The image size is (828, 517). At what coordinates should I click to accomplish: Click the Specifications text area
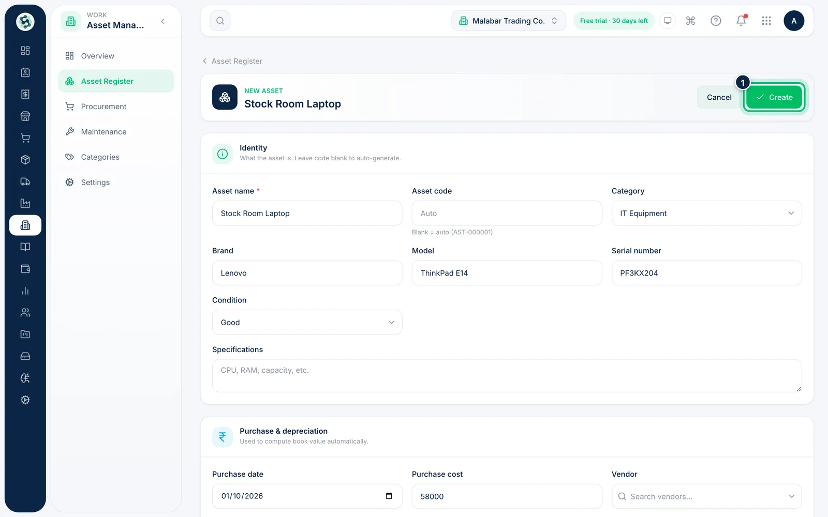[507, 375]
